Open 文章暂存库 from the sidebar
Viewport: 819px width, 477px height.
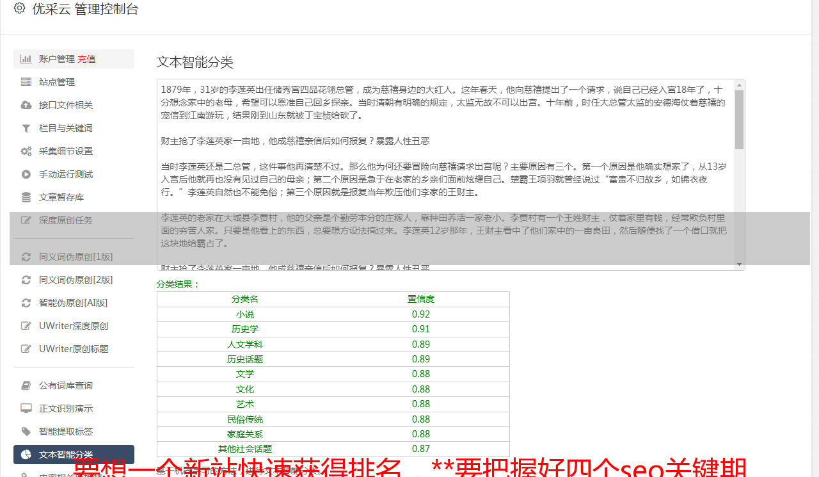click(x=74, y=197)
